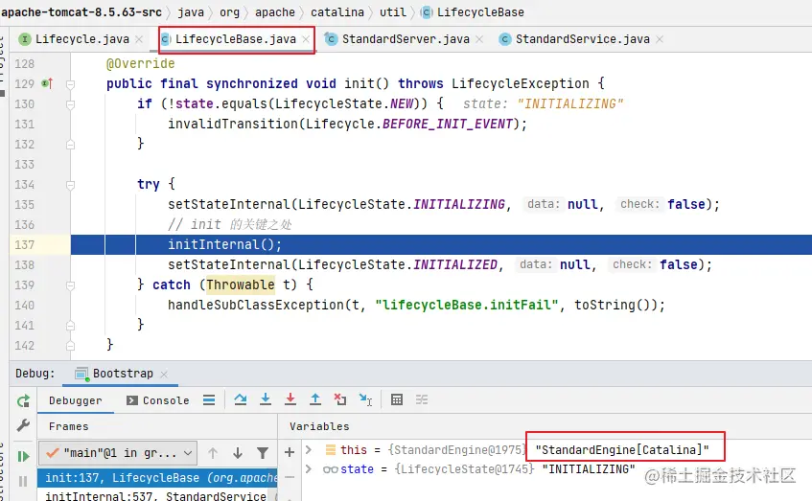This screenshot has width=812, height=501.
Task: Click line number 135 in the gutter
Action: point(24,204)
